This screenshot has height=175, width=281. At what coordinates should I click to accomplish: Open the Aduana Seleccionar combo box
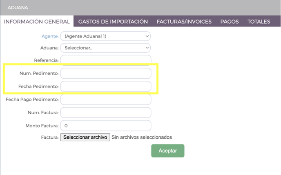pyautogui.click(x=105, y=48)
